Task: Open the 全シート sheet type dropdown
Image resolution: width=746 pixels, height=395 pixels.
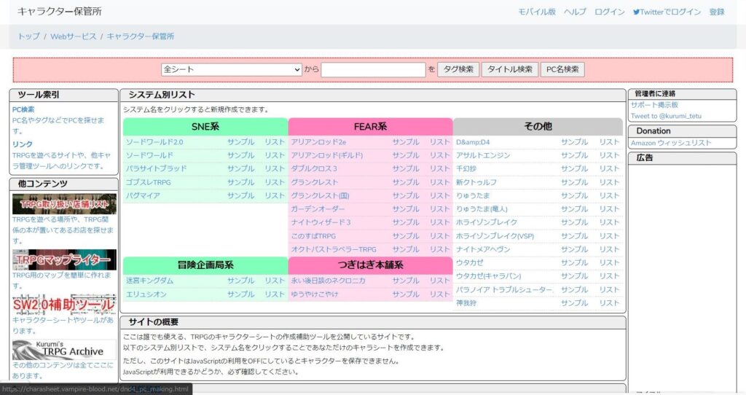Action: (231, 70)
